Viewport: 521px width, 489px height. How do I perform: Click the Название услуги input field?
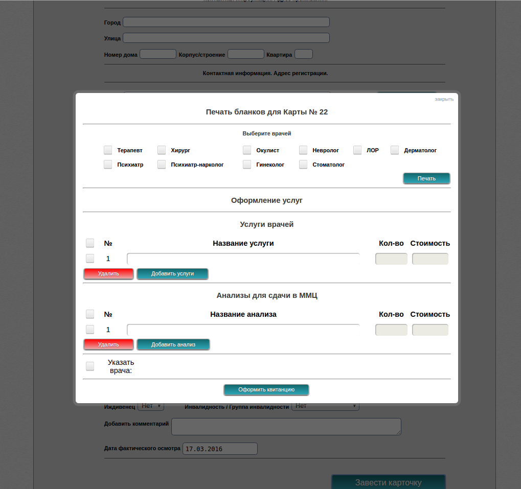pyautogui.click(x=243, y=259)
